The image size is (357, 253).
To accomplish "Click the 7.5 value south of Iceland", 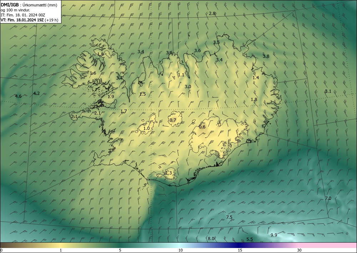I will point(229,217).
